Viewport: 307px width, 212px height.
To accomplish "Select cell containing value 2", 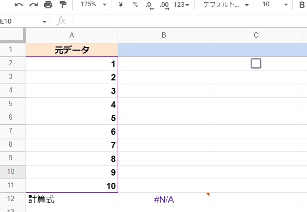I will (x=72, y=77).
